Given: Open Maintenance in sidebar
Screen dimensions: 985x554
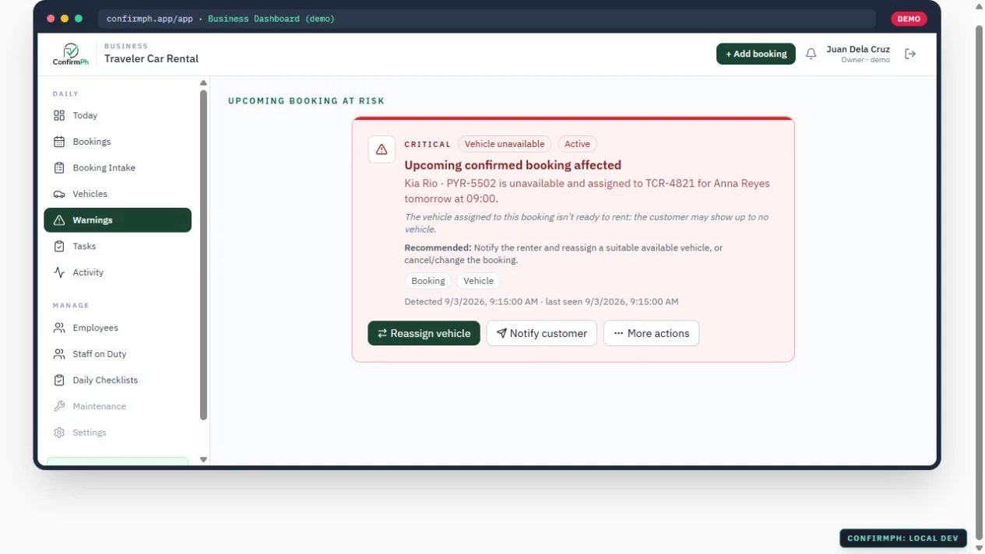Looking at the screenshot, I should 118,406.
